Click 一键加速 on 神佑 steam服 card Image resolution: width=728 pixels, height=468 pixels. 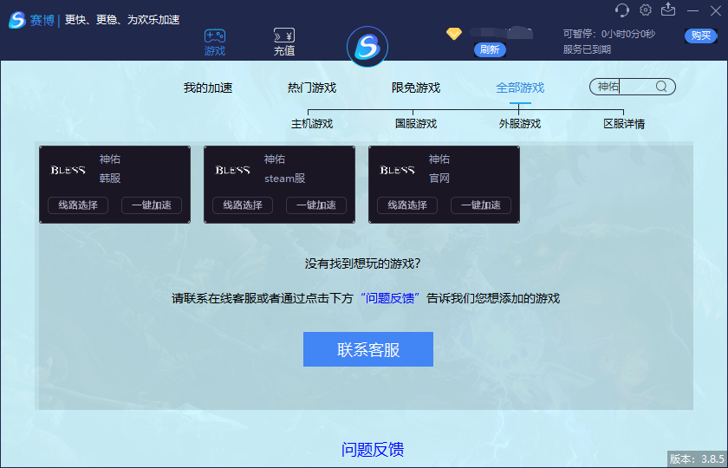click(316, 205)
